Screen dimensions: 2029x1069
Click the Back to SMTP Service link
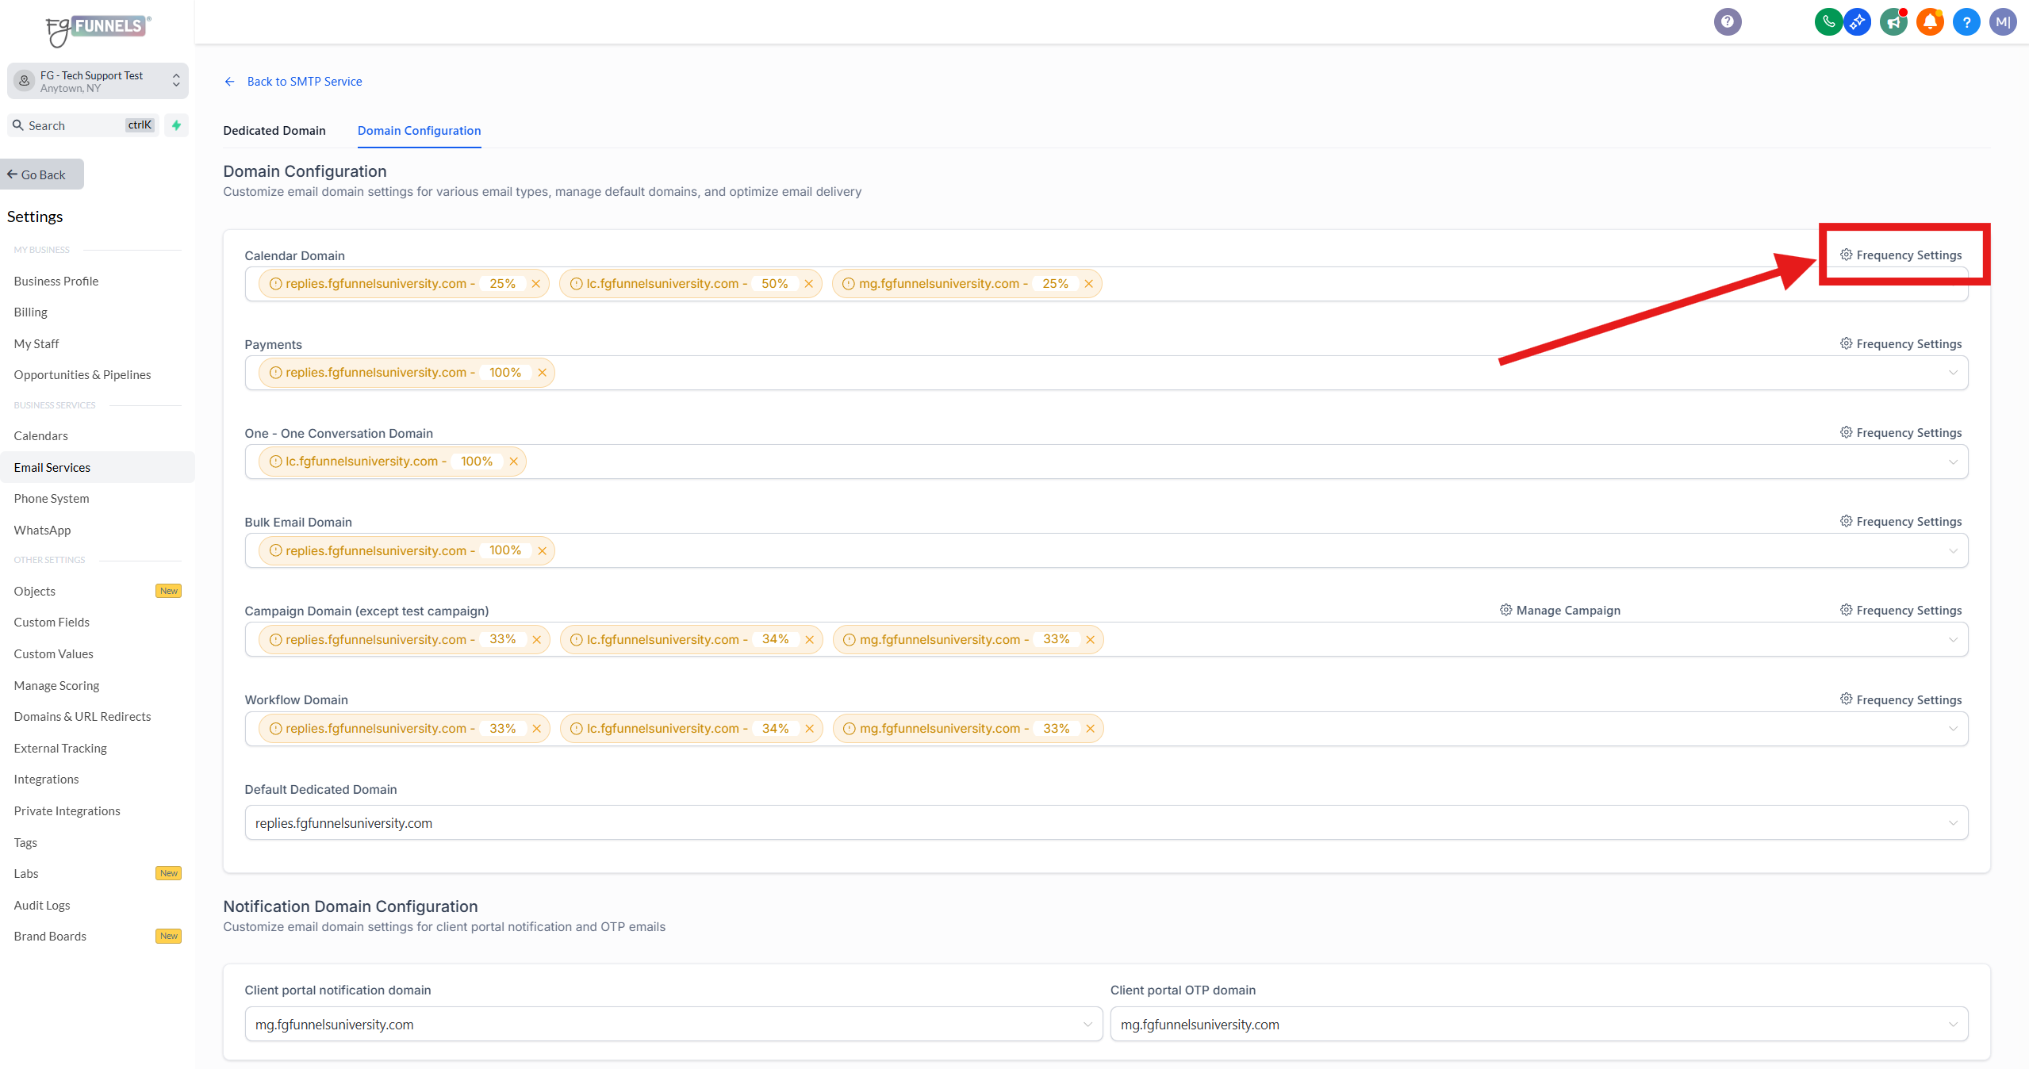(304, 82)
